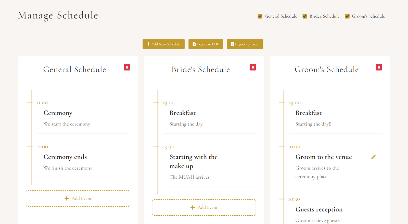
Task: Export the schedule to PDF
Action: pyautogui.click(x=206, y=44)
